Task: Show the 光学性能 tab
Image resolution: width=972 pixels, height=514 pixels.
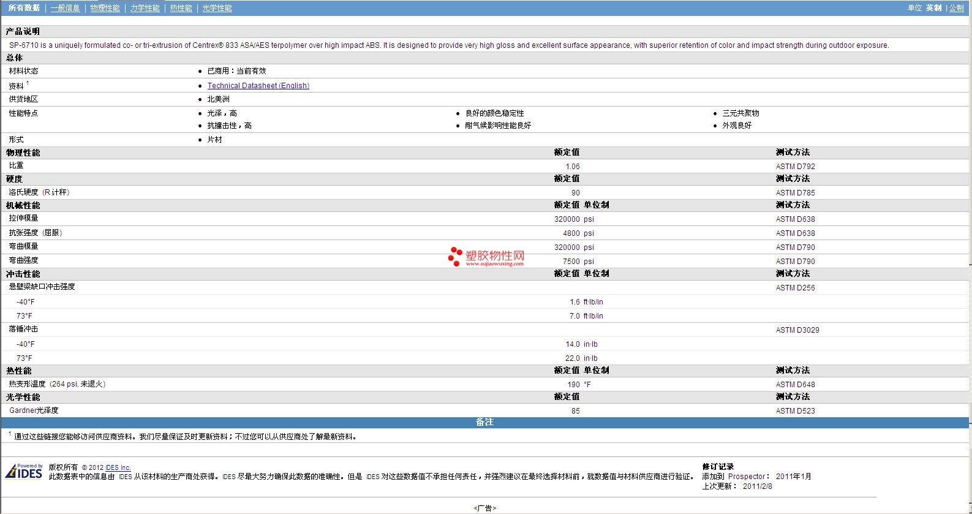Action: [x=217, y=8]
